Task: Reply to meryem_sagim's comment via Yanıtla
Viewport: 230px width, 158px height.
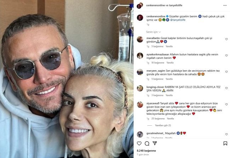Action: pyautogui.click(x=169, y=79)
